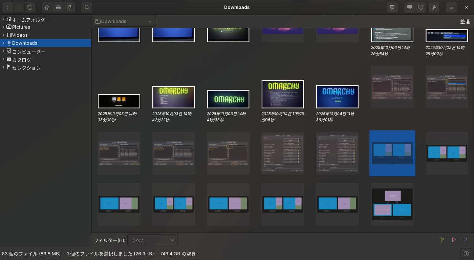Start the presentation/fullscreen view
This screenshot has height=260, width=474.
click(392, 7)
